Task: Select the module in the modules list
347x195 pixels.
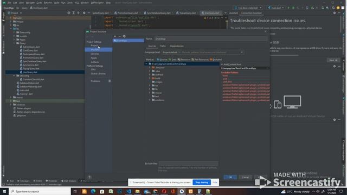Action: (128, 41)
